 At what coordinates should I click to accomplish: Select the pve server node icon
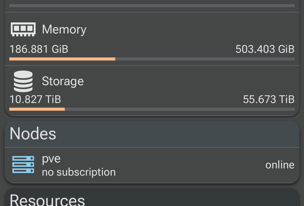pos(23,164)
